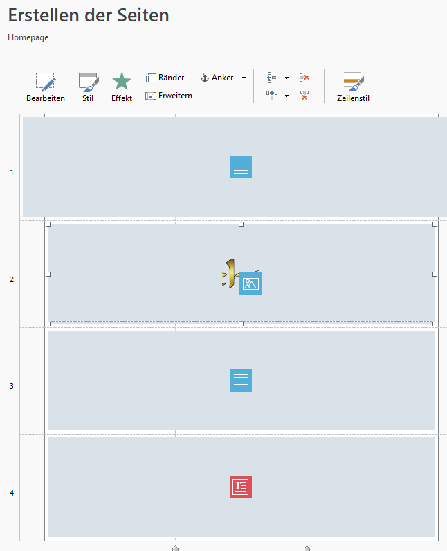Expand the insert column dropdown arrow
This screenshot has width=447, height=551.
click(286, 96)
